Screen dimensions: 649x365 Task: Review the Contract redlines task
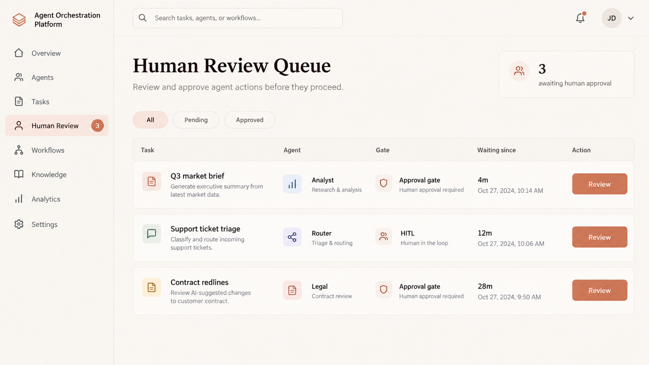coord(600,290)
